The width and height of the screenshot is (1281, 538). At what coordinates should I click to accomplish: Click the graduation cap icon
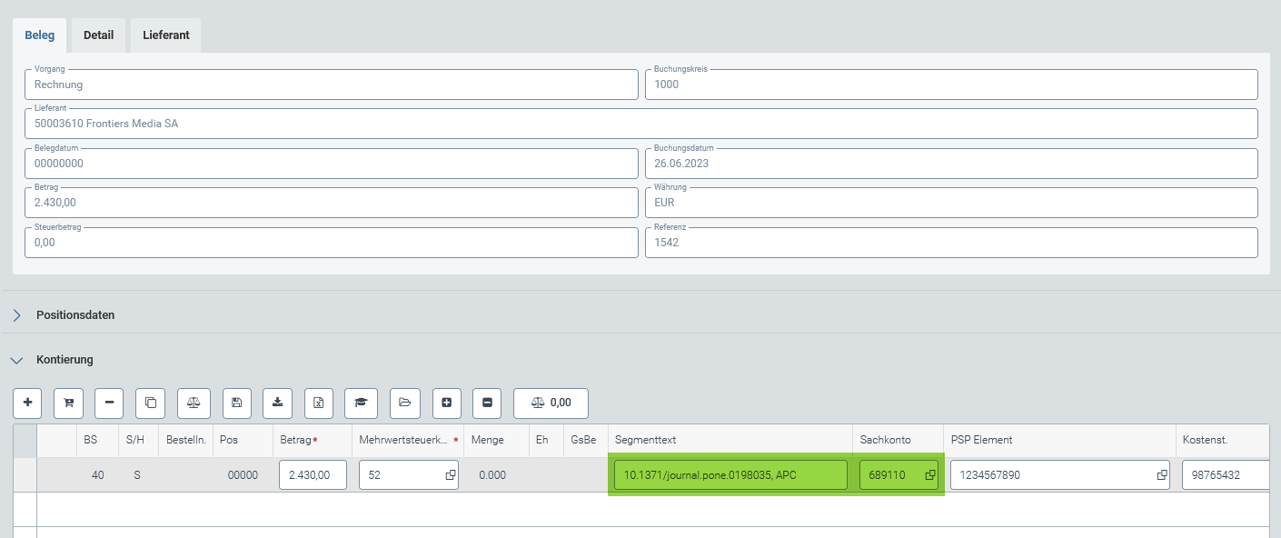coord(361,403)
